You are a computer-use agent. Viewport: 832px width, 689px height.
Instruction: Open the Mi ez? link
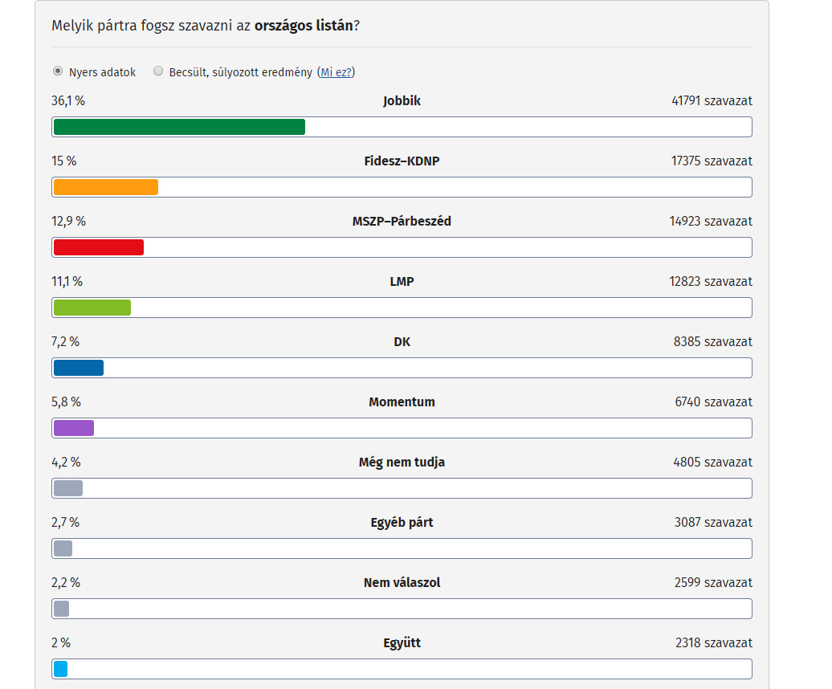[336, 72]
